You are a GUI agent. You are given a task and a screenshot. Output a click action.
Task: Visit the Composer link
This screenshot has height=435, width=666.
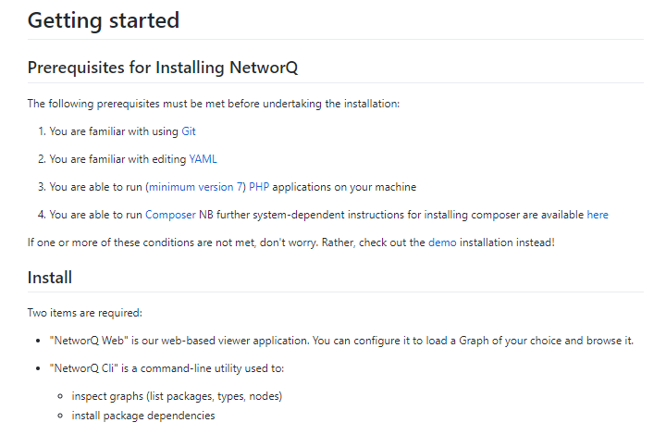tap(170, 215)
